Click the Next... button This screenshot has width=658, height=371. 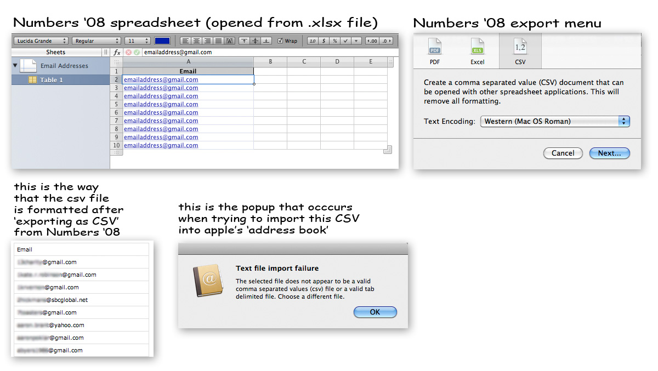pos(609,153)
